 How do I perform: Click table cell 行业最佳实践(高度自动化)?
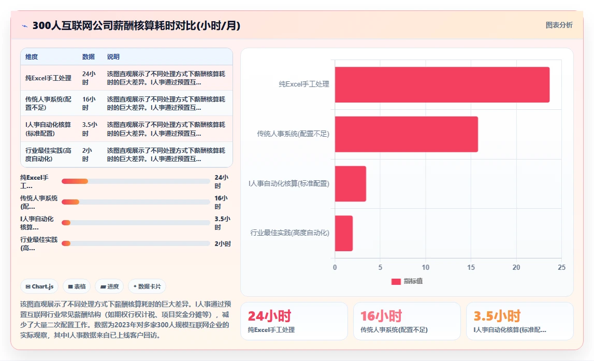(49, 154)
